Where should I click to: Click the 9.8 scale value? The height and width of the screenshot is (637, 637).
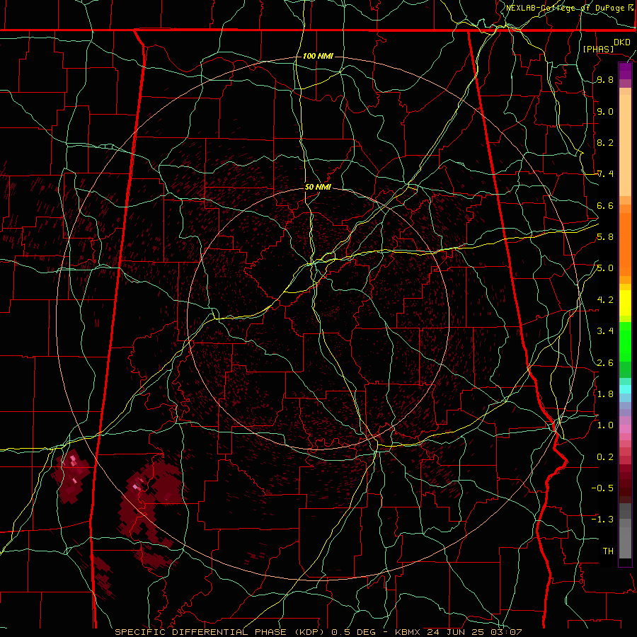pos(605,80)
